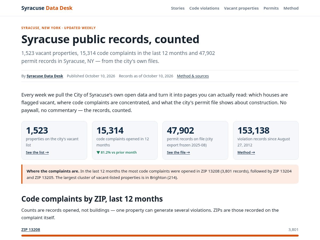The width and height of the screenshot is (320, 240).
Task: Click the Syracuse Data Desk byline link
Action: tap(45, 76)
